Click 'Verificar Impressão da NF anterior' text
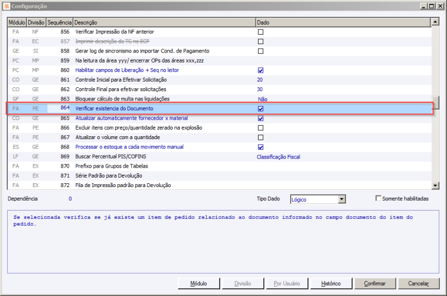The image size is (447, 296). coord(115,32)
